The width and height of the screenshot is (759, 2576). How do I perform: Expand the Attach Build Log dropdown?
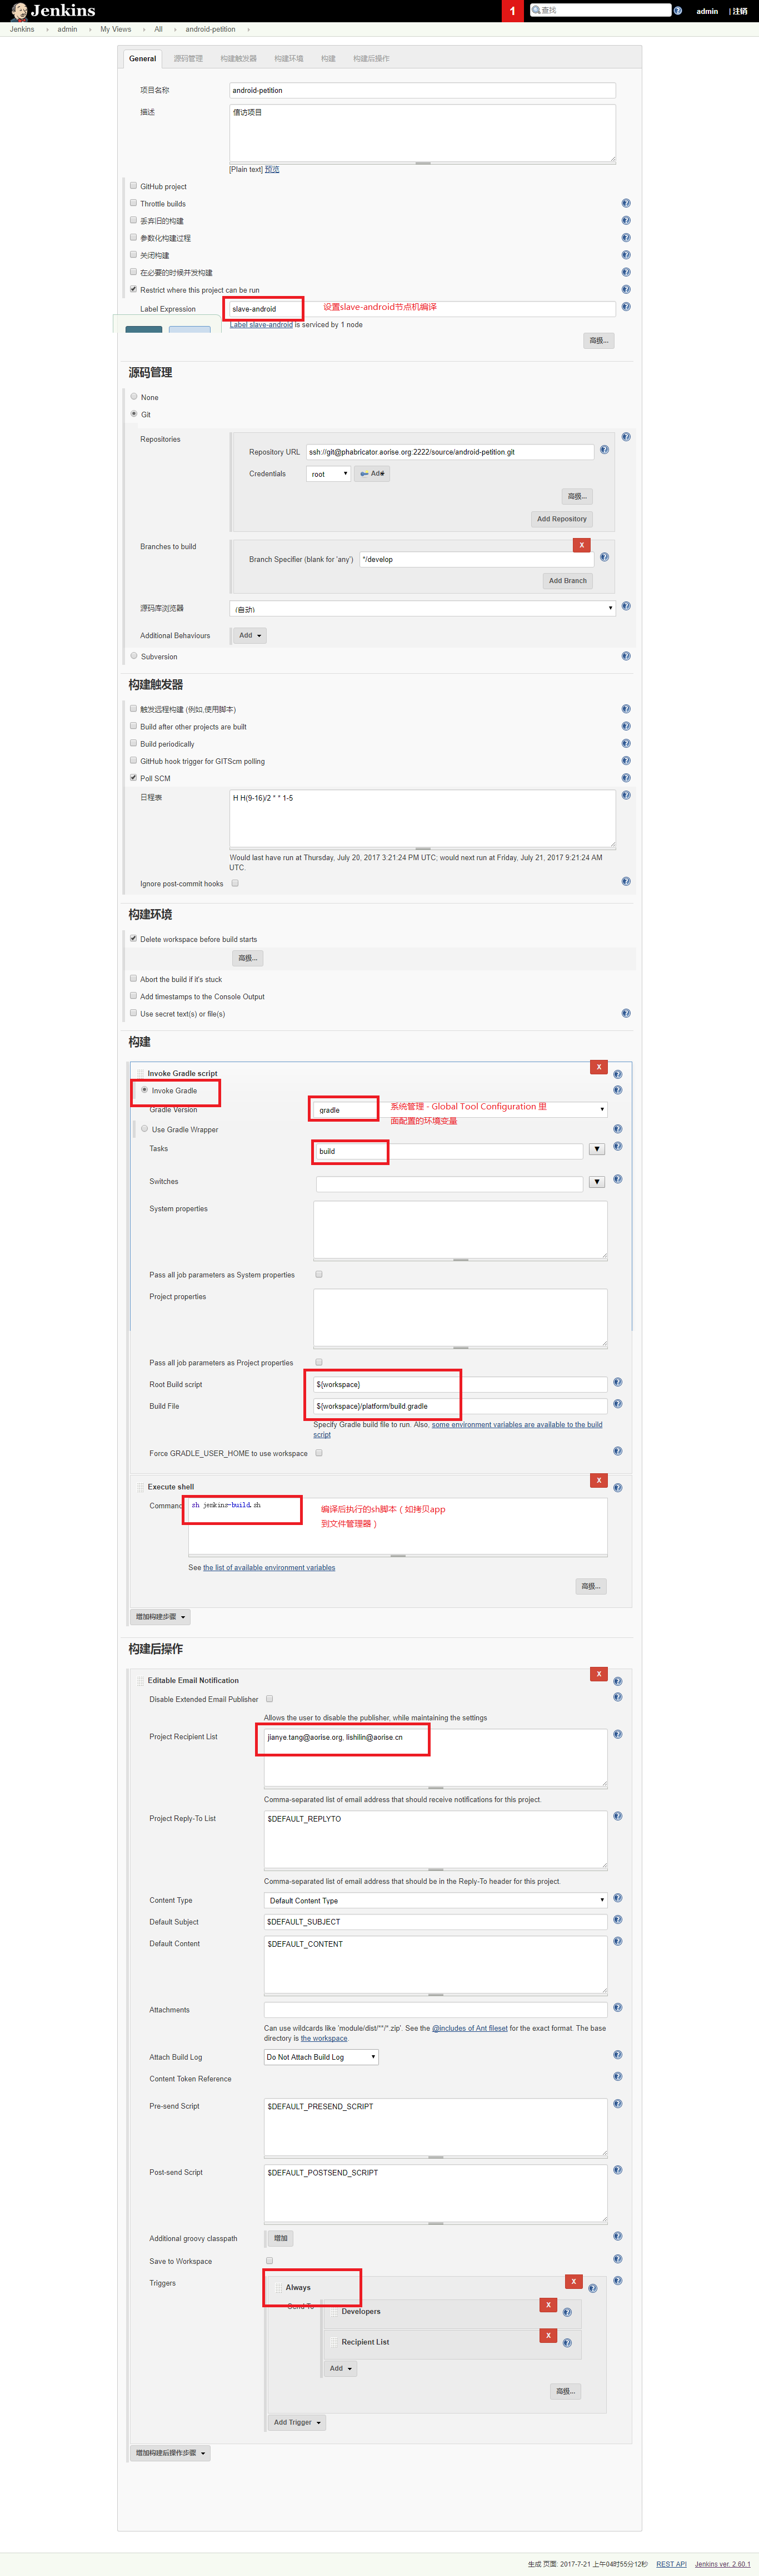(x=322, y=2057)
